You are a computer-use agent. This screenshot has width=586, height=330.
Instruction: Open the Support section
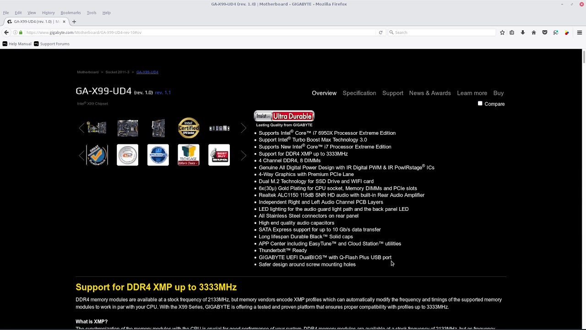click(393, 93)
